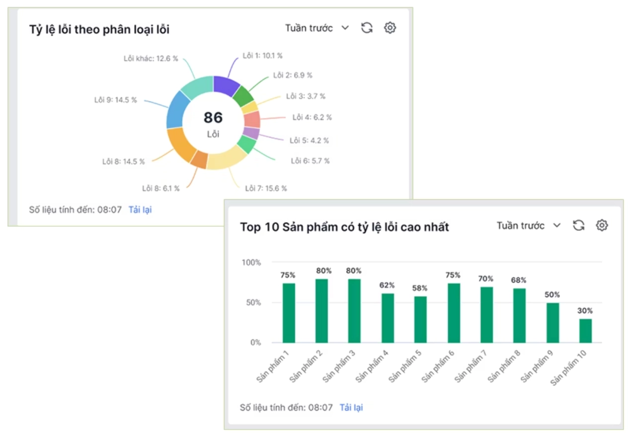Screen dimensions: 630x436
Task: Open settings gear on Top 10 products chart
Action: click(602, 225)
